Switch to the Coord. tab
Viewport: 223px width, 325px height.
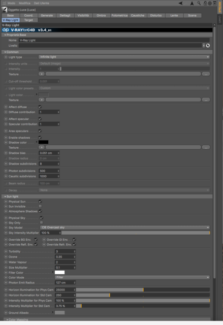(28, 16)
